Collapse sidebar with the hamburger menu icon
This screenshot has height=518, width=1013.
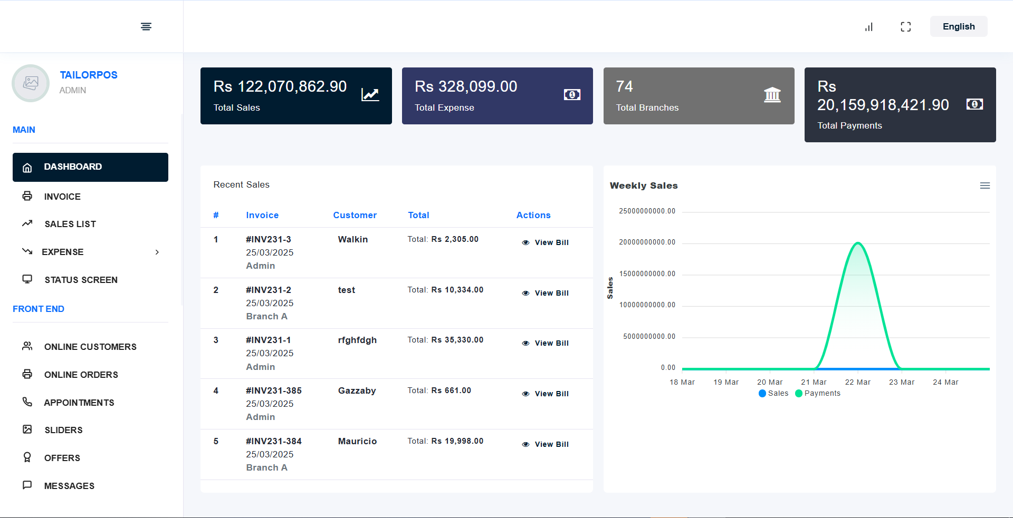point(146,26)
